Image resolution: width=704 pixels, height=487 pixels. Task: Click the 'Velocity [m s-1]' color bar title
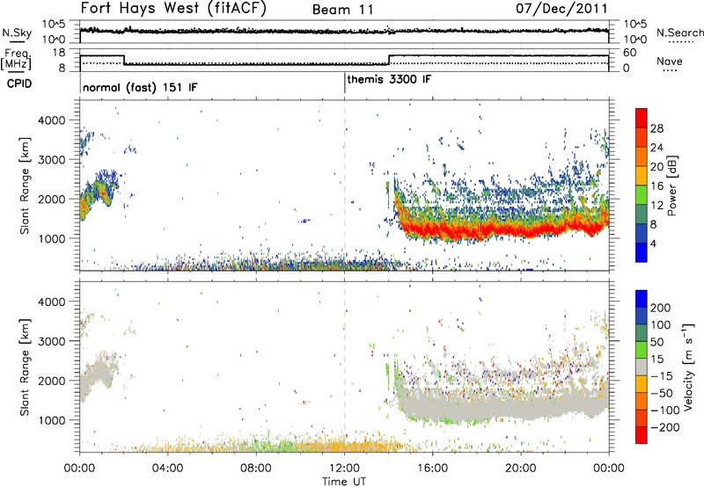tap(687, 367)
